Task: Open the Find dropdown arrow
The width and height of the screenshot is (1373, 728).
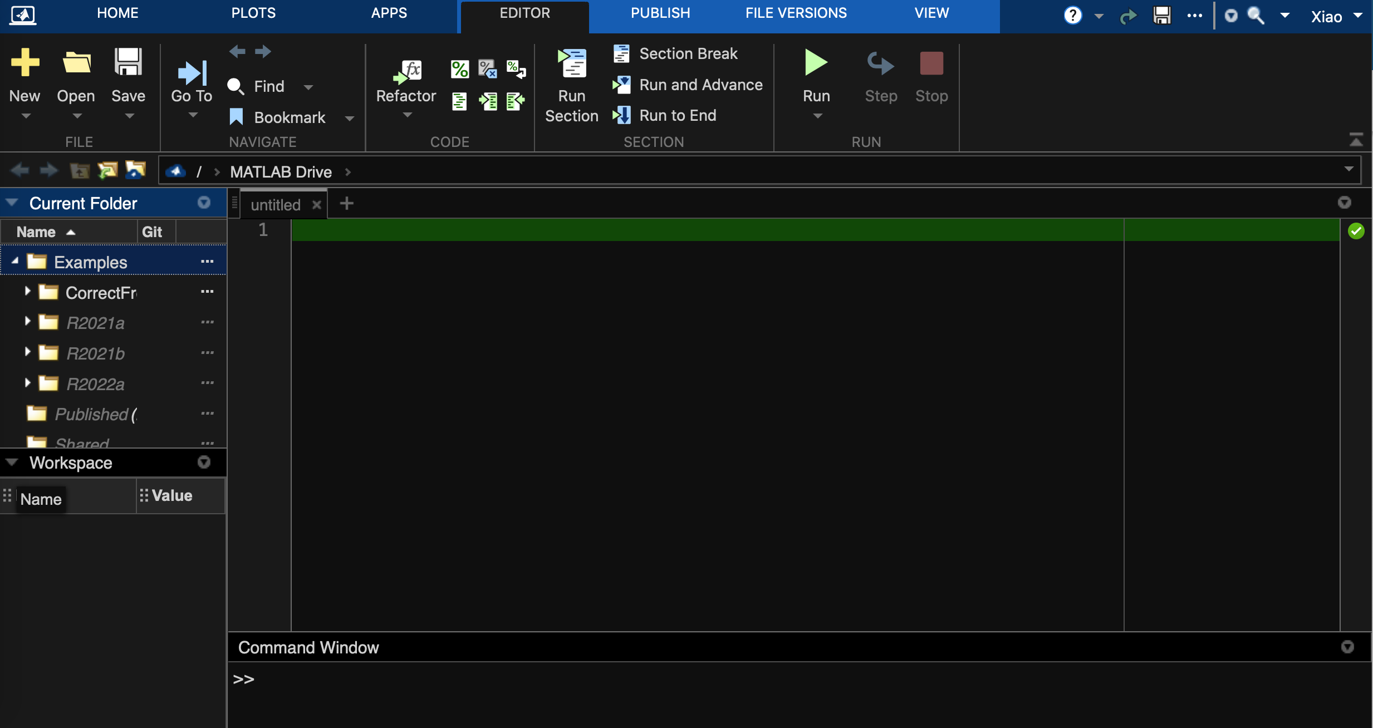Action: [308, 87]
